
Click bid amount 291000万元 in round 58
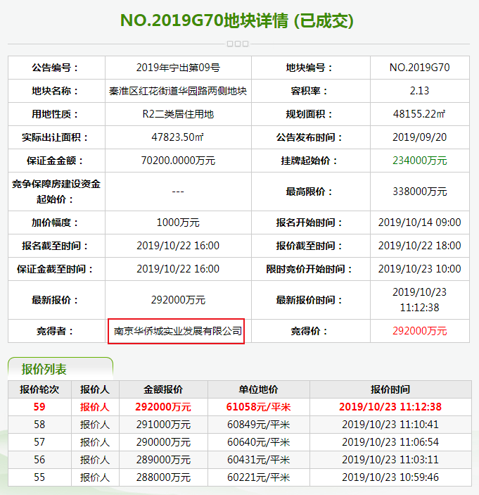pos(163,425)
